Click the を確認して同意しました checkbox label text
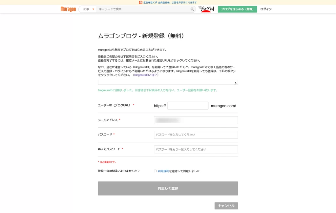The width and height of the screenshot is (336, 213). pos(184,171)
